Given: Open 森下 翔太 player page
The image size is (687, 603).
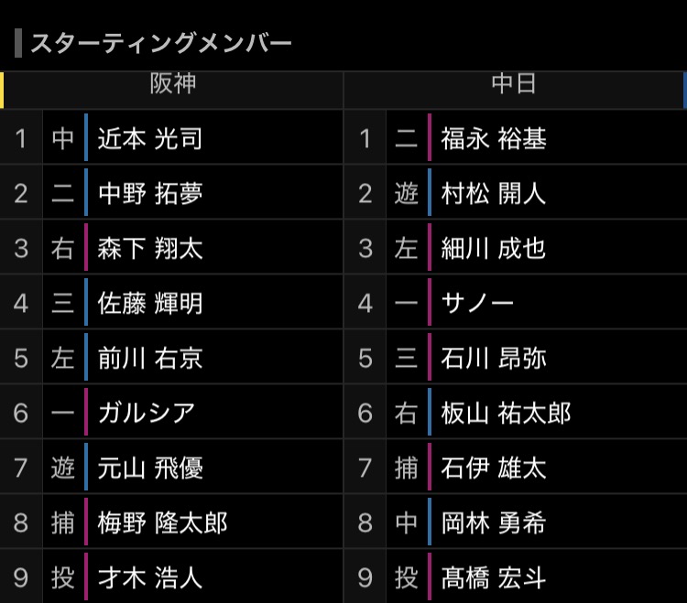Looking at the screenshot, I should (150, 249).
